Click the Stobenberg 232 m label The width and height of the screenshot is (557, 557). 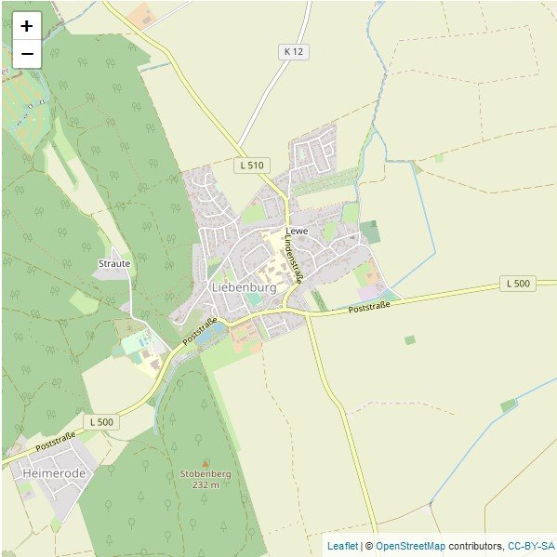click(x=206, y=479)
